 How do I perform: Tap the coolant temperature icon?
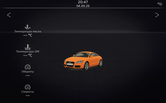28,47
